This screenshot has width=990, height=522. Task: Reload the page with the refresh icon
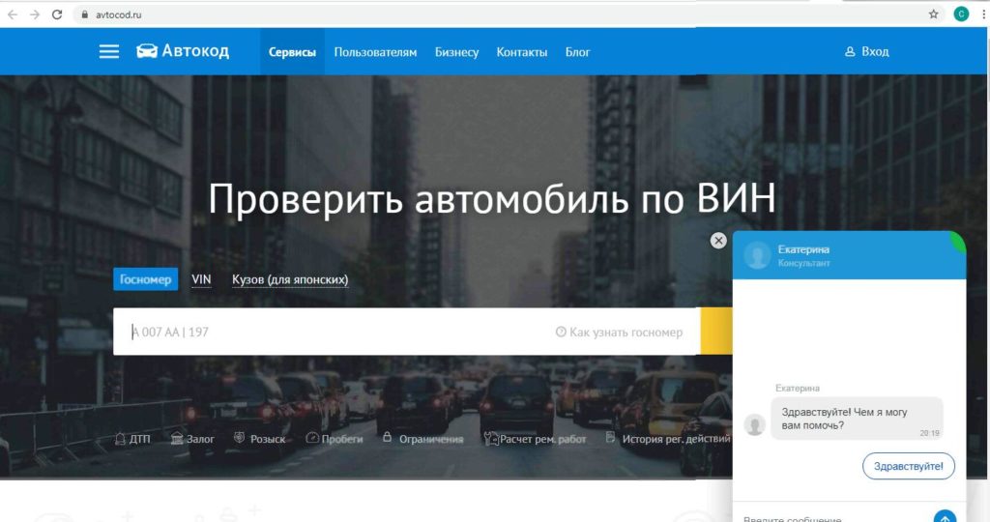[57, 14]
